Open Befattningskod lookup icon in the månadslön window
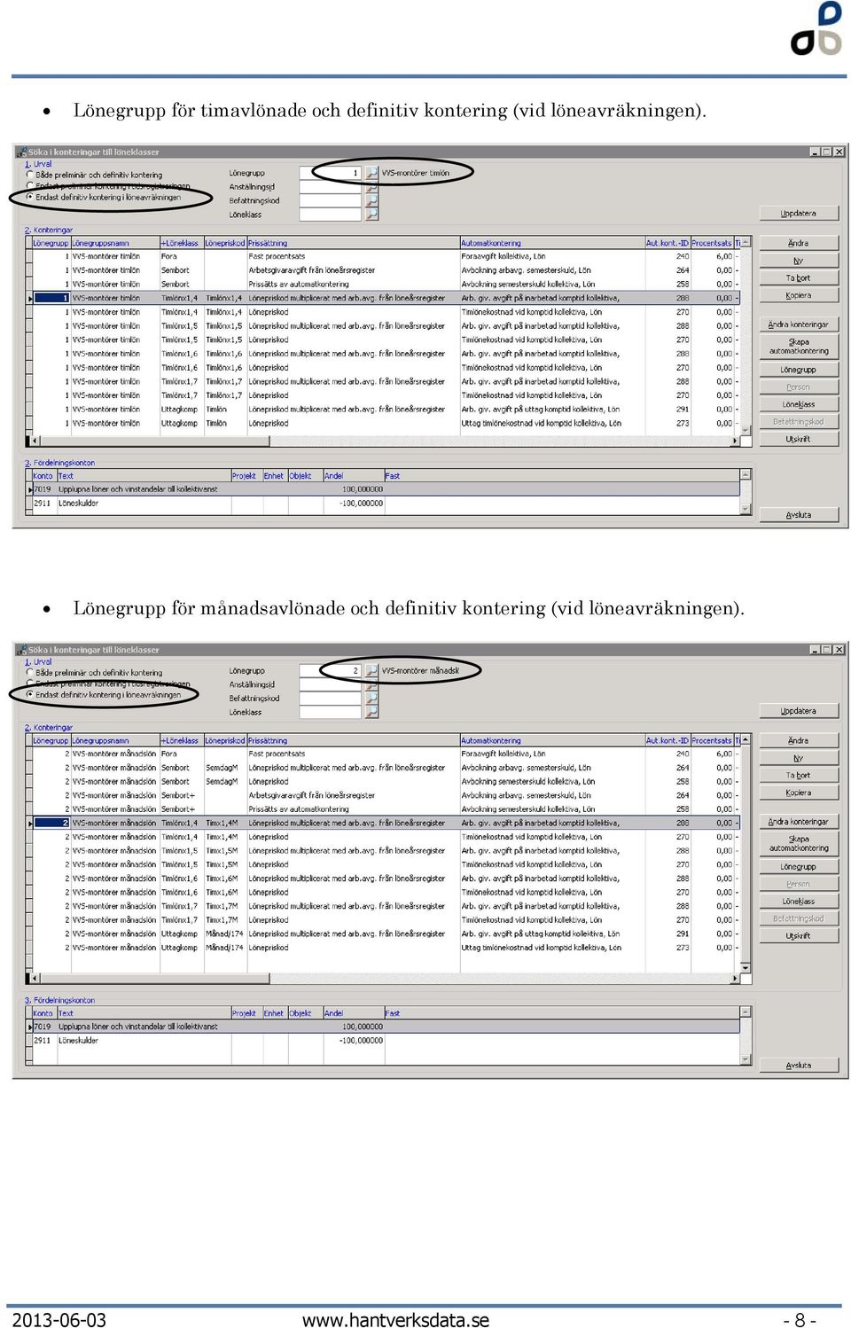Image resolution: width=851 pixels, height=1328 pixels. (371, 699)
